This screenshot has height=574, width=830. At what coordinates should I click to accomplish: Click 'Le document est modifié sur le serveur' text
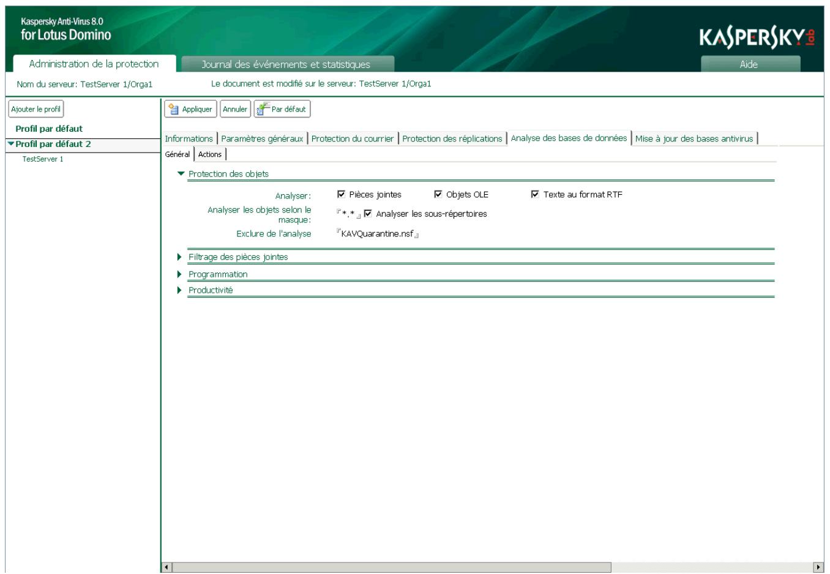click(x=321, y=84)
